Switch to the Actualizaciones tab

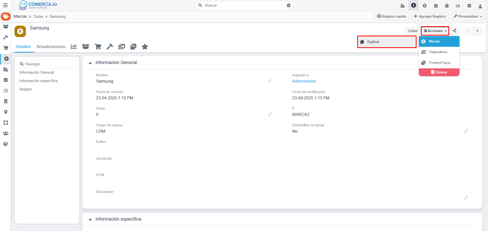[x=51, y=47]
